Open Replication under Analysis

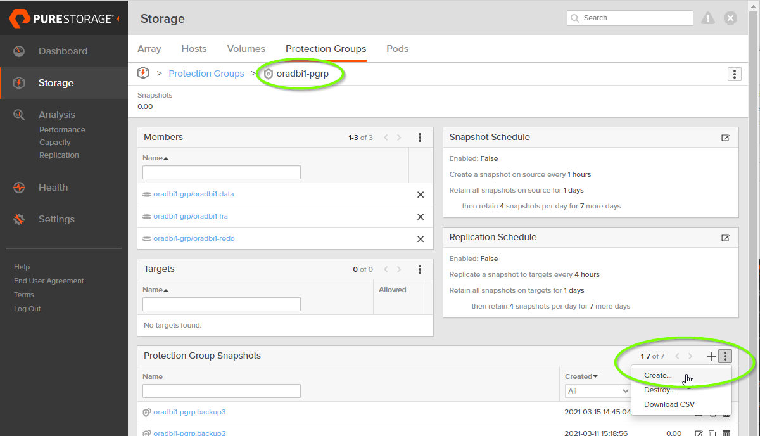(x=59, y=155)
